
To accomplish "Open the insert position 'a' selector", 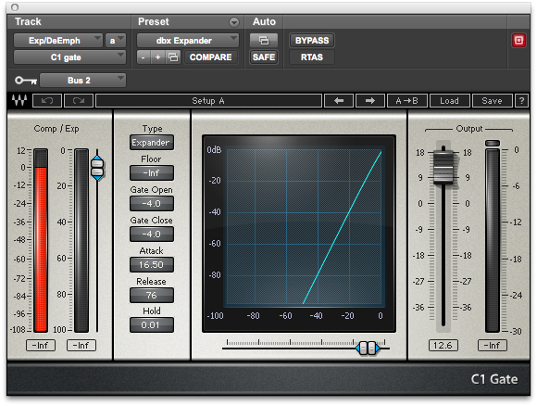I will (116, 41).
